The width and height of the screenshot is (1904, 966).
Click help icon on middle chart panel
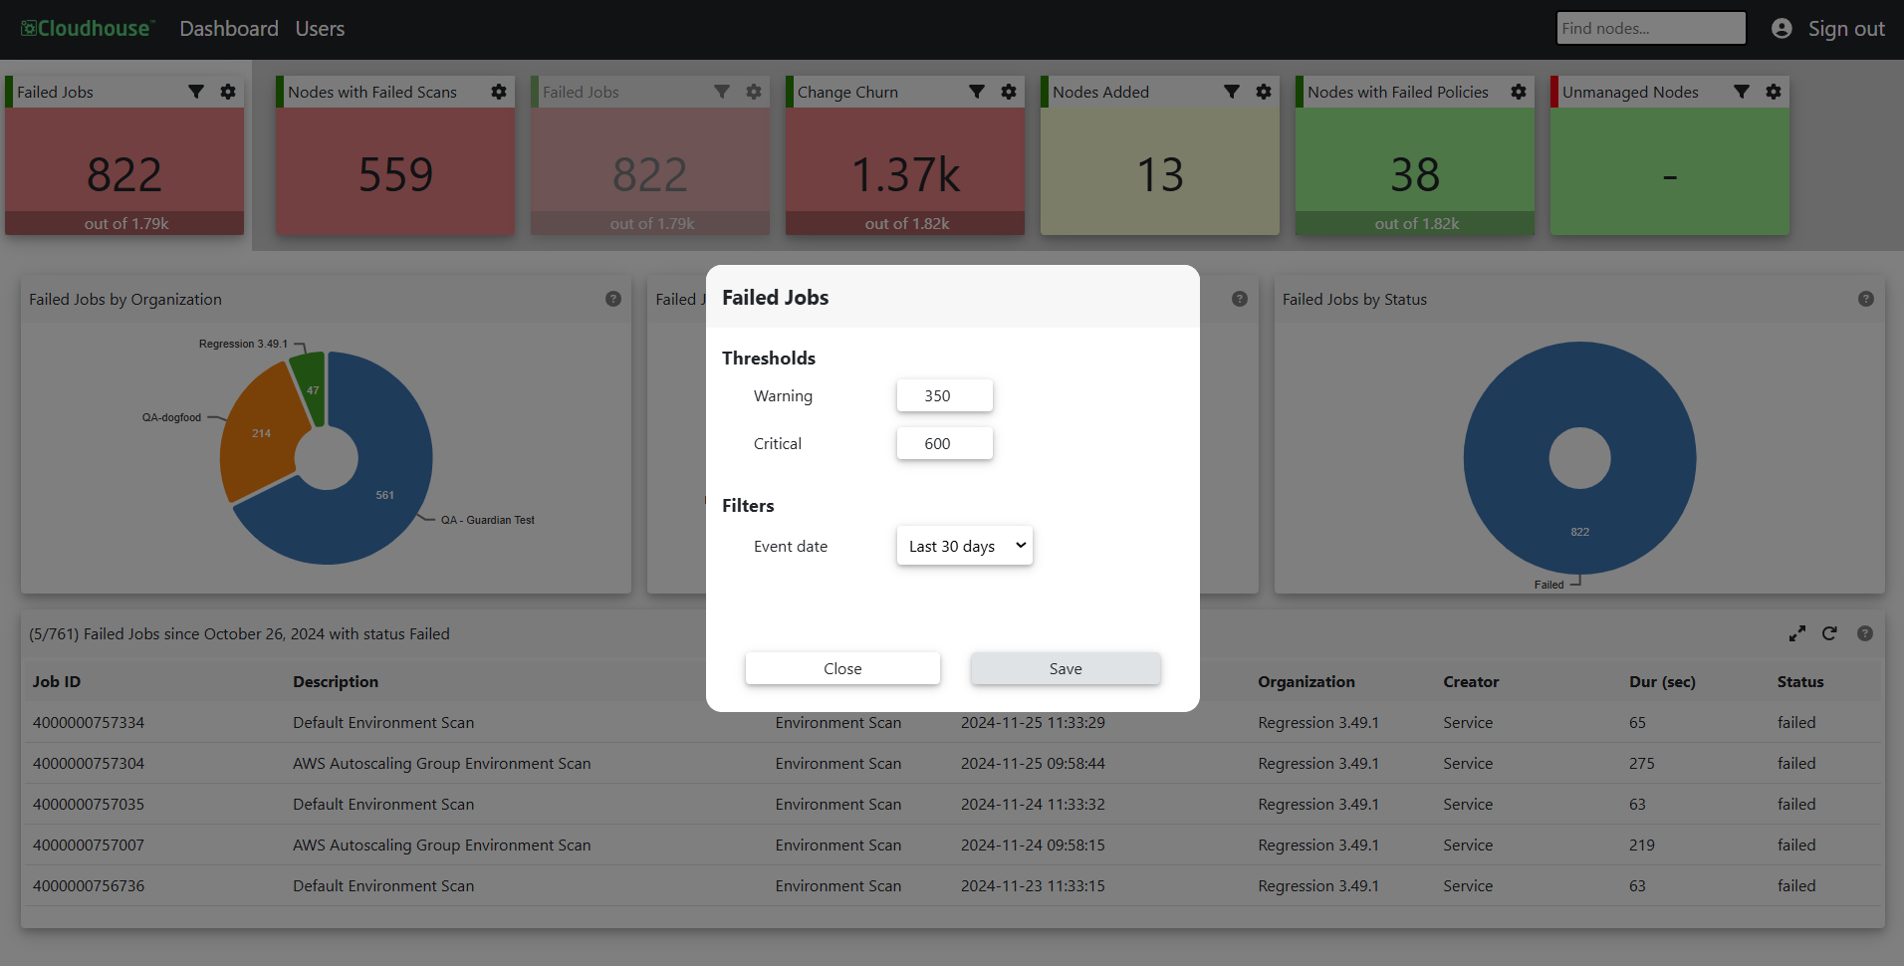[x=1240, y=299]
